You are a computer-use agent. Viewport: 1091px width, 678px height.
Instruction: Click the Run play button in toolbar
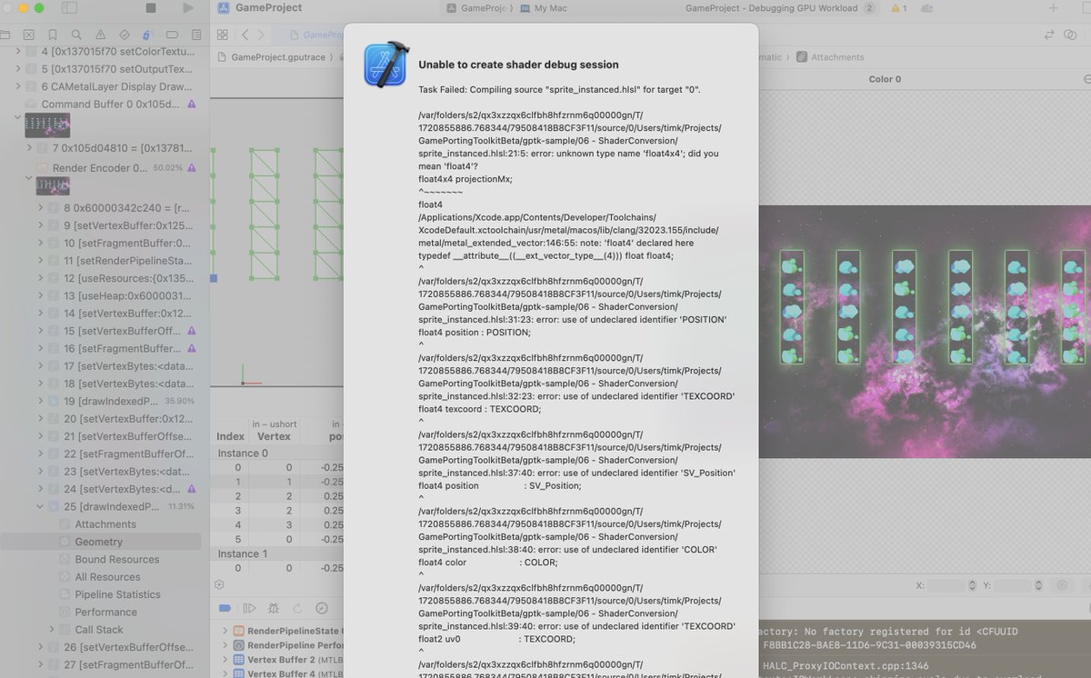pyautogui.click(x=188, y=8)
